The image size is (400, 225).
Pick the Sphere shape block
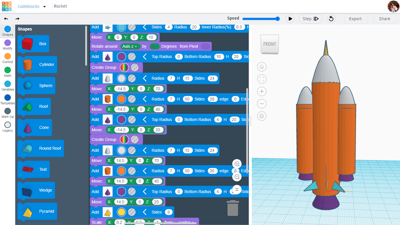click(37, 85)
